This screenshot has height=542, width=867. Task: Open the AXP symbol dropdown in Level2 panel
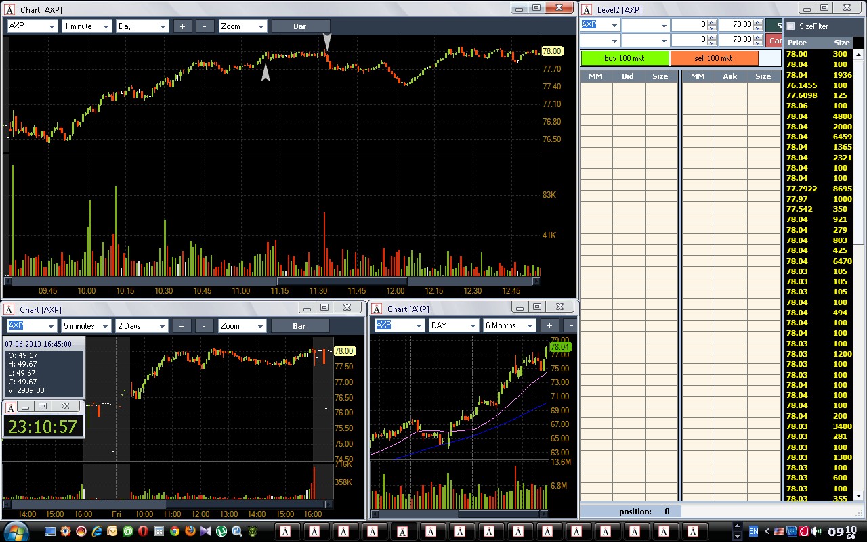[600, 24]
